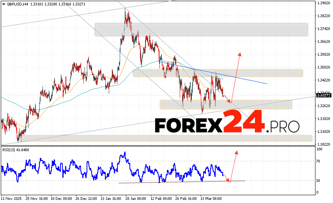Select the 25 Nov 16:00 time label
This screenshot has width=333, height=203.
(37, 199)
